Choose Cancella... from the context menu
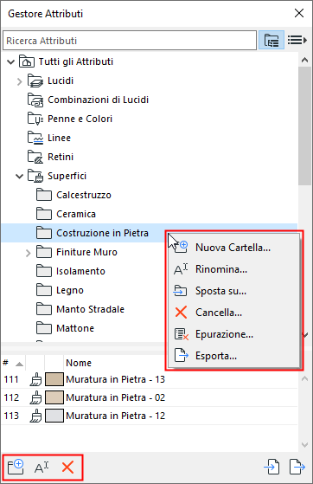Screen dimensions: 313x484 pyautogui.click(x=233, y=313)
